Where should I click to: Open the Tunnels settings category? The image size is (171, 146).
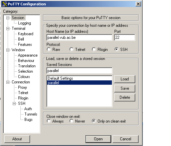tap(31, 114)
